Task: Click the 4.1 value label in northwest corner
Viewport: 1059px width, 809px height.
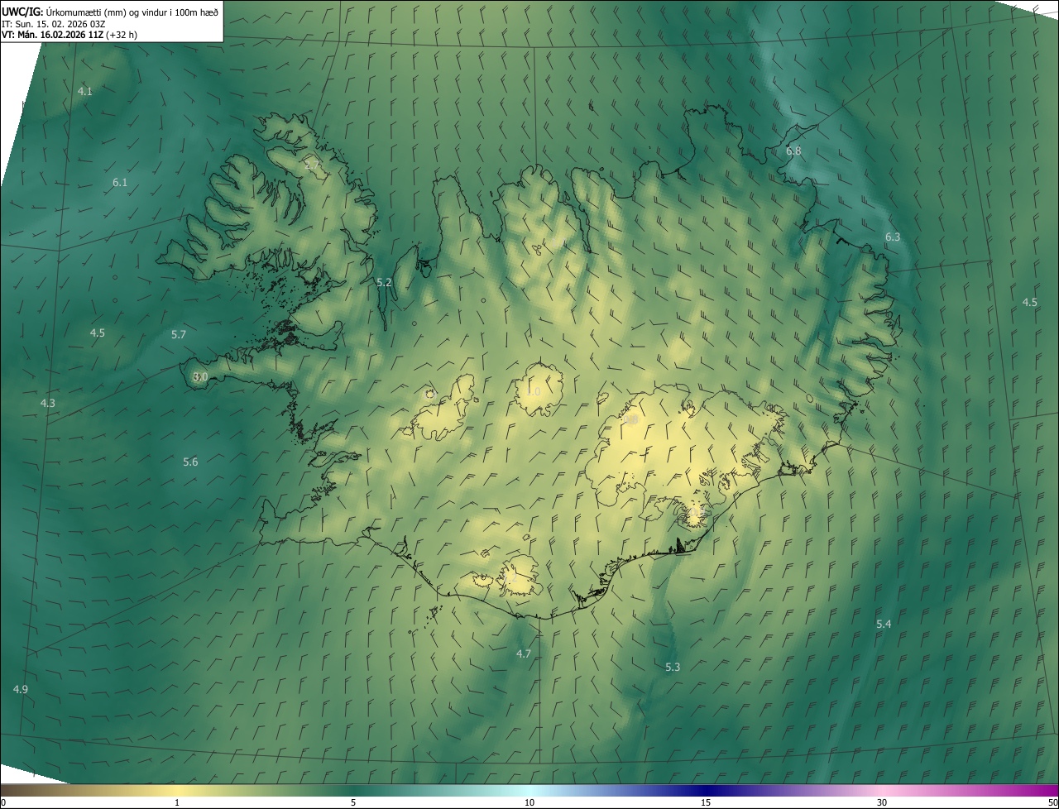Action: (85, 91)
